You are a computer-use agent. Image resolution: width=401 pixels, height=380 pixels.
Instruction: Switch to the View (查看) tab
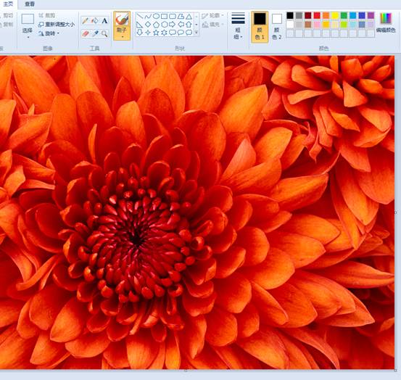point(30,4)
